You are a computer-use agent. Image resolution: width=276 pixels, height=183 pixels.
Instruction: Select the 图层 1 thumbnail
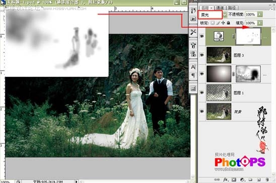coord(219,93)
